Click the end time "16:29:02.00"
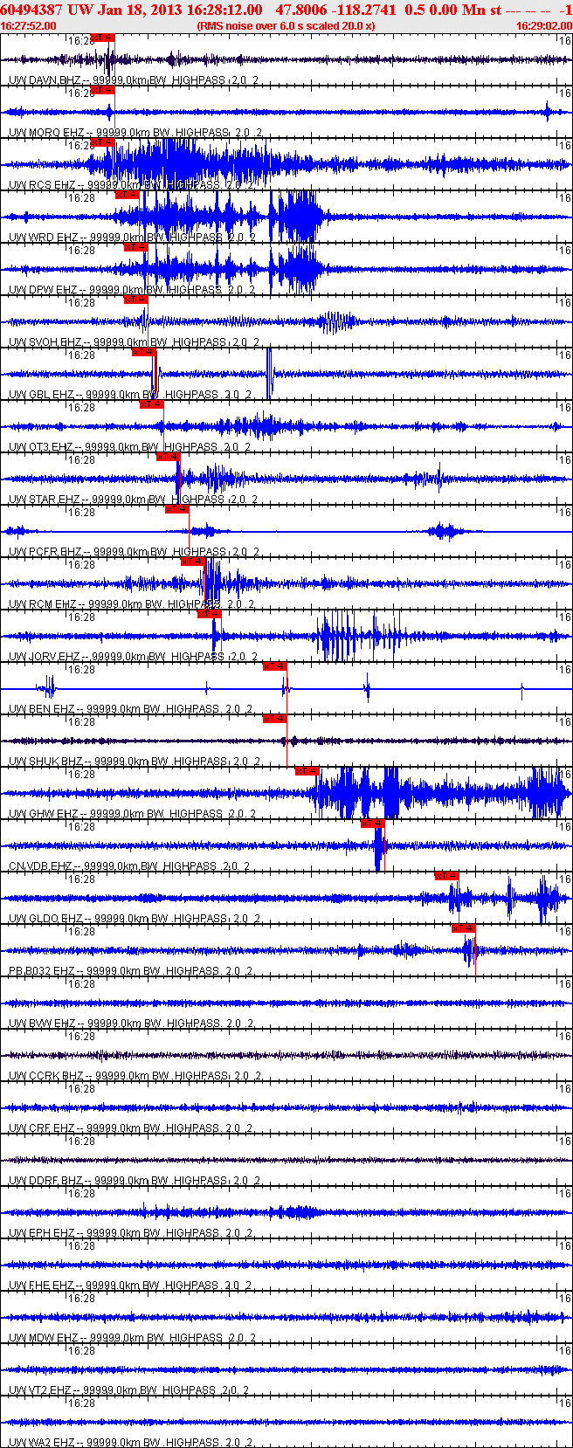This screenshot has height=1448, width=573. (544, 26)
